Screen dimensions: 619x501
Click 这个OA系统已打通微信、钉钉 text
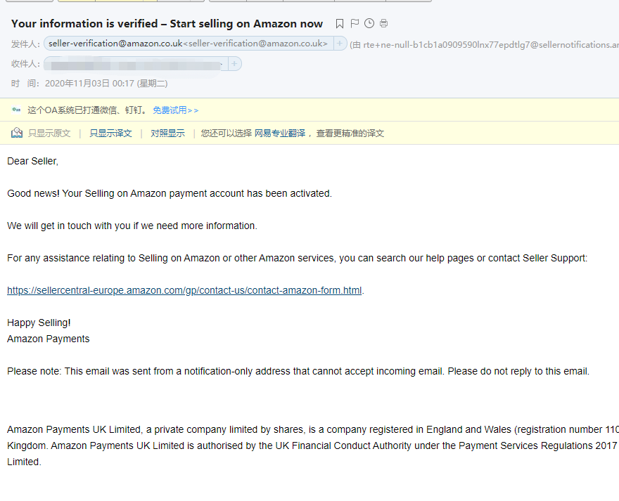click(x=87, y=110)
